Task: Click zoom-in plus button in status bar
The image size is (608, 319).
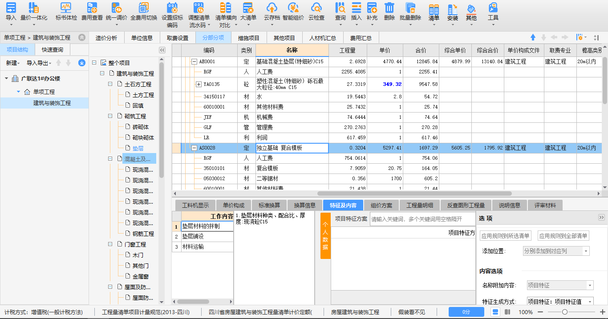Action: tap(603, 312)
